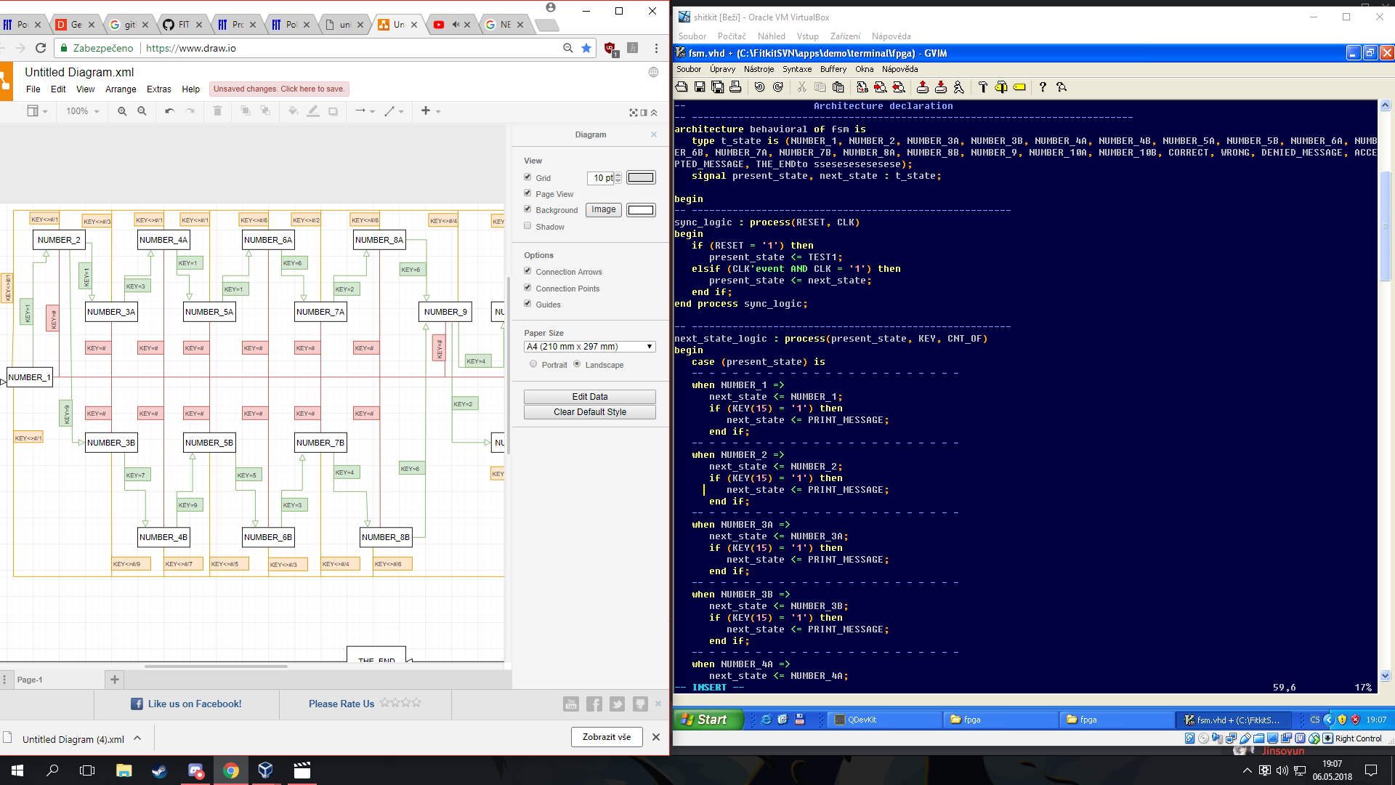Open view panels dropdown in draw.io toolbar
Viewport: 1395px width, 785px height.
pyautogui.click(x=37, y=111)
